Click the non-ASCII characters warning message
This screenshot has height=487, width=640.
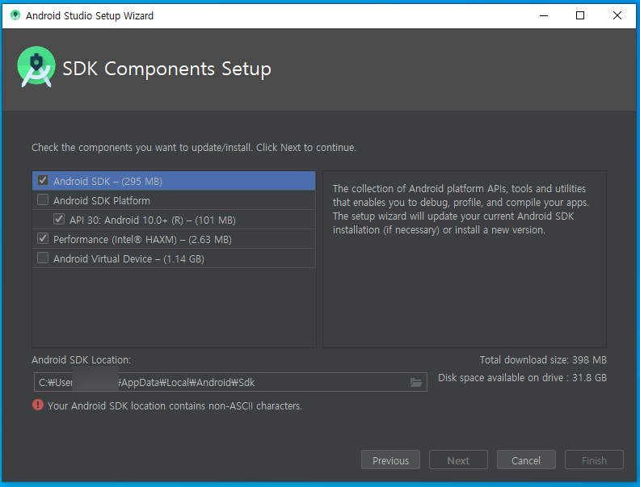[175, 405]
